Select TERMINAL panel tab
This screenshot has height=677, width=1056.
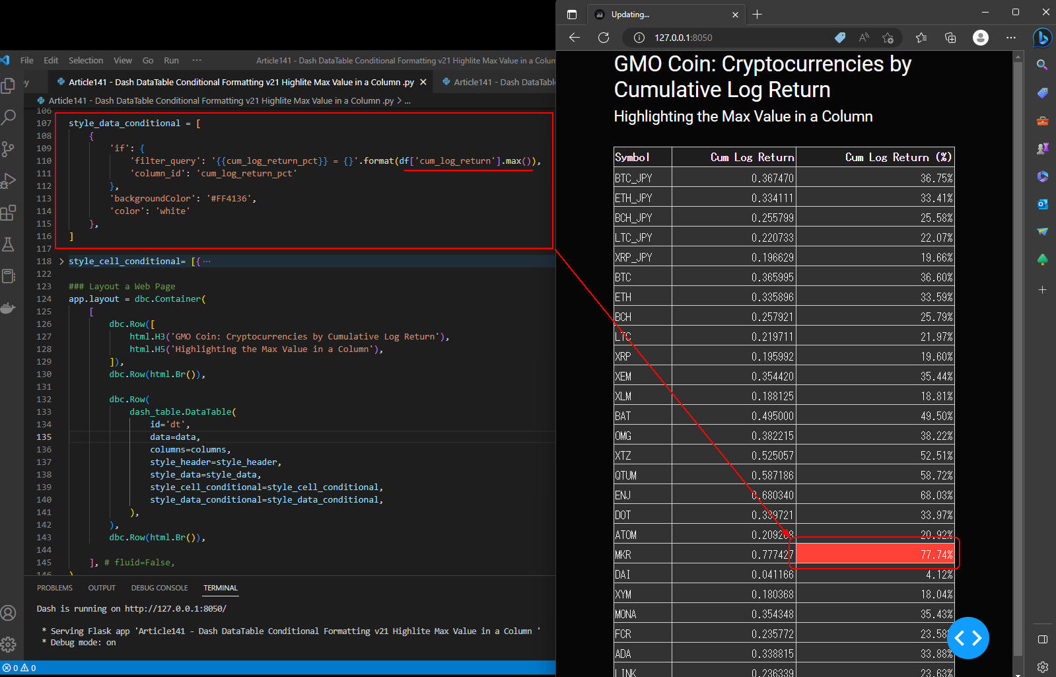click(x=221, y=588)
